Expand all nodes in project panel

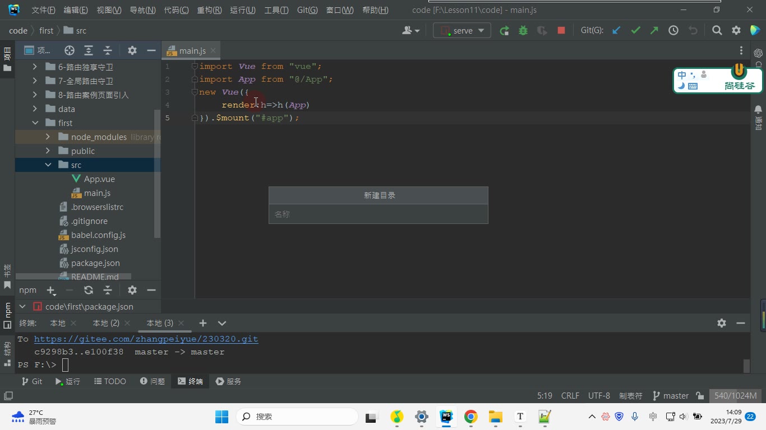pos(89,50)
